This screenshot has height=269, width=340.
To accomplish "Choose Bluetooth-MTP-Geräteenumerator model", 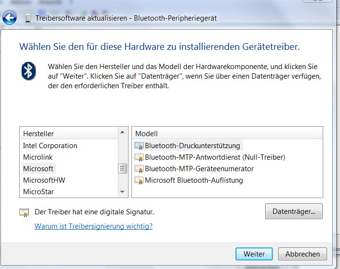I will tap(199, 169).
